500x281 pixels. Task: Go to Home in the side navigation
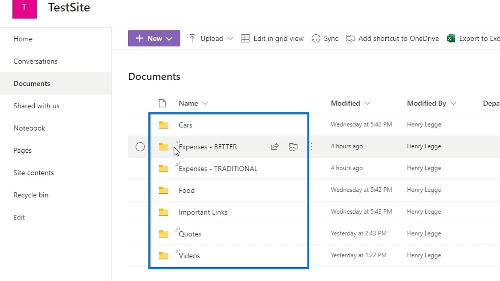click(x=23, y=39)
